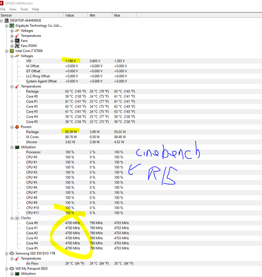
Task: Collapse the Intel Core i7 8700K node
Action: [7, 51]
